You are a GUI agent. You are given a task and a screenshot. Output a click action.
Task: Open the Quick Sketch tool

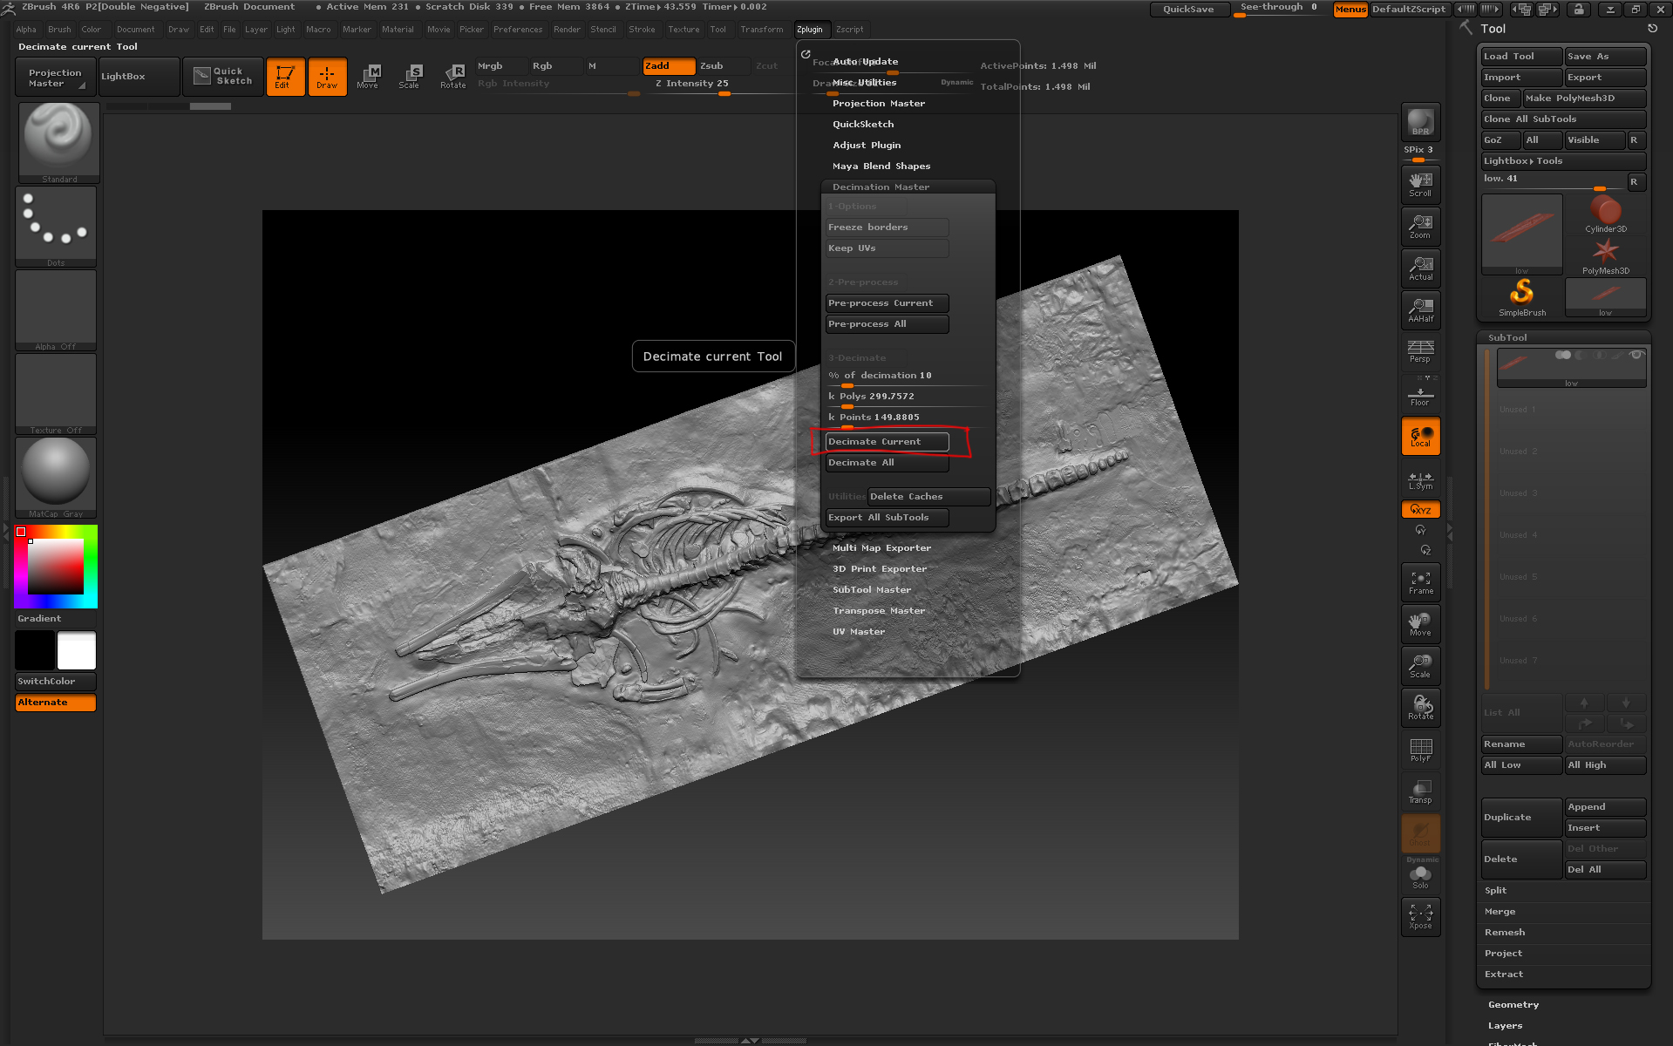(222, 77)
